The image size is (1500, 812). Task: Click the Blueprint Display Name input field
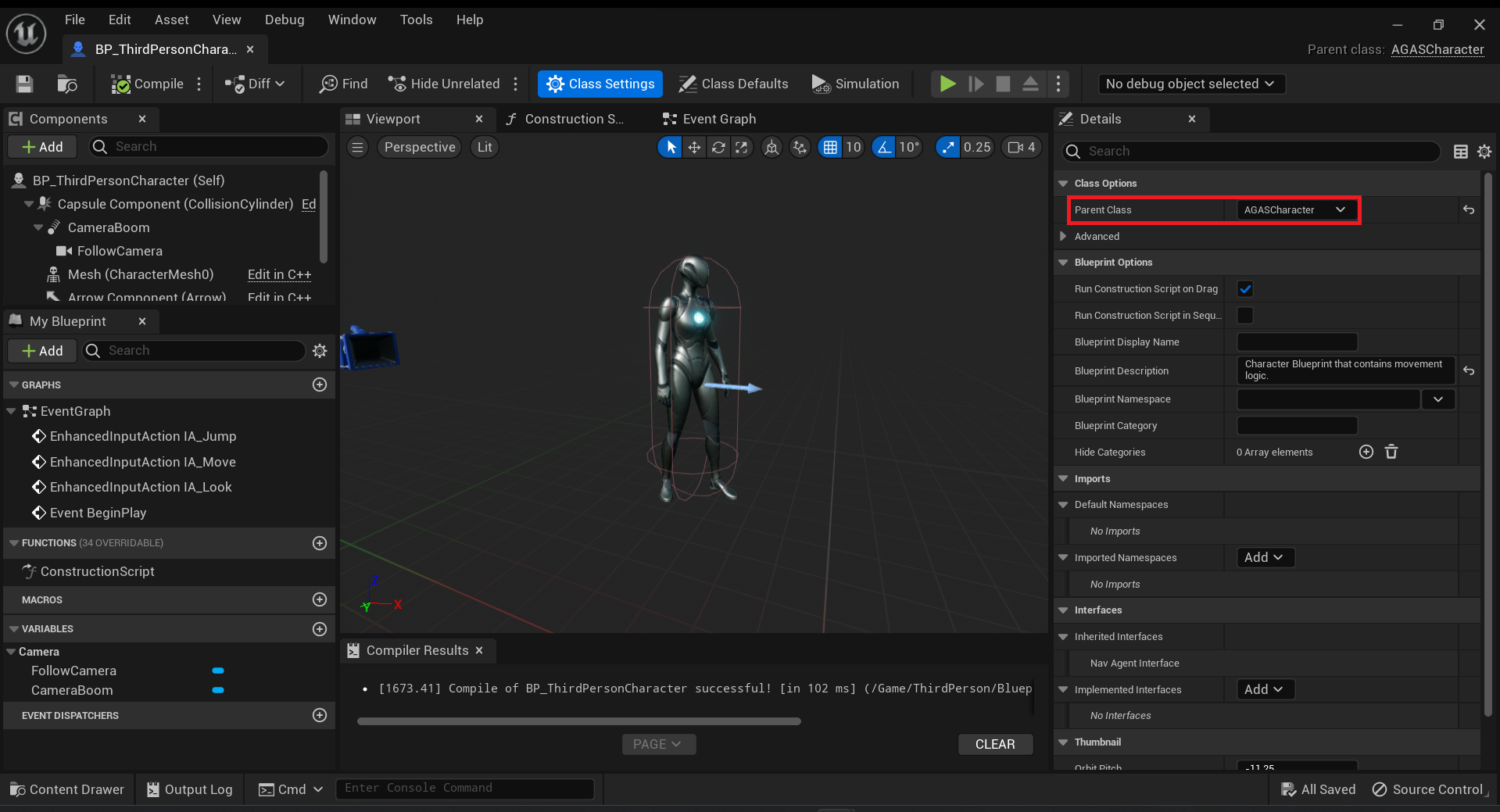point(1297,342)
